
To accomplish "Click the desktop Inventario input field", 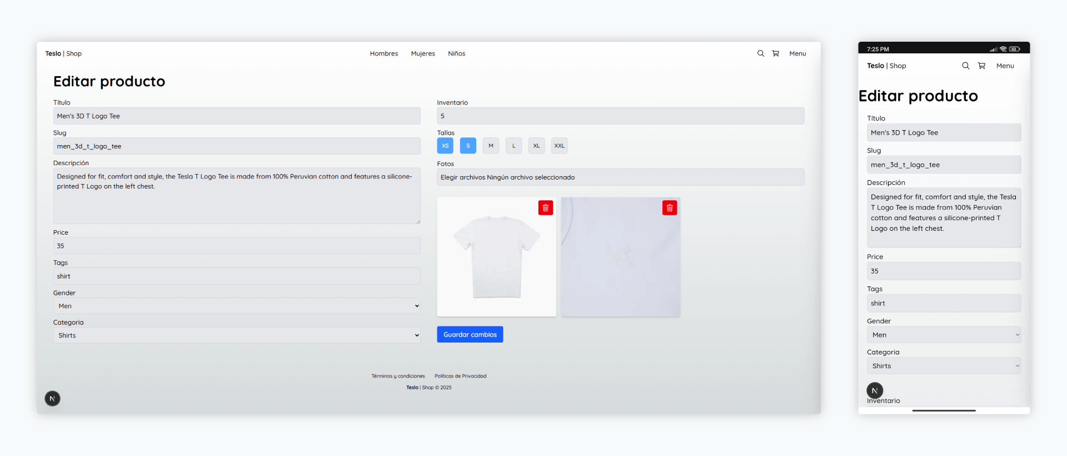I will [x=620, y=116].
